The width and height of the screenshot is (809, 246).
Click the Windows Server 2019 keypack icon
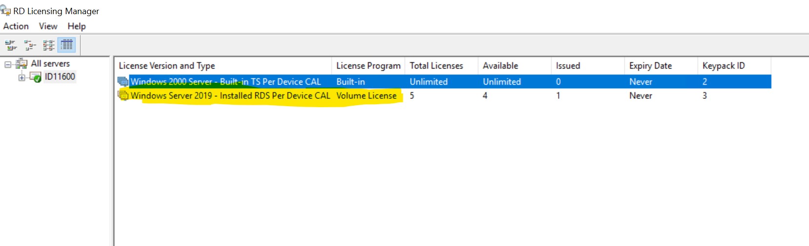point(123,95)
